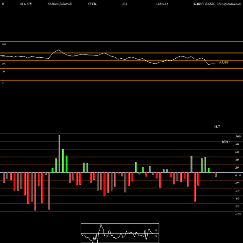Click the 'MR' panel title label

[x=217, y=126]
